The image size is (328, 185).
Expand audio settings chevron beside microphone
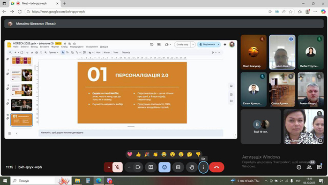tap(108, 167)
